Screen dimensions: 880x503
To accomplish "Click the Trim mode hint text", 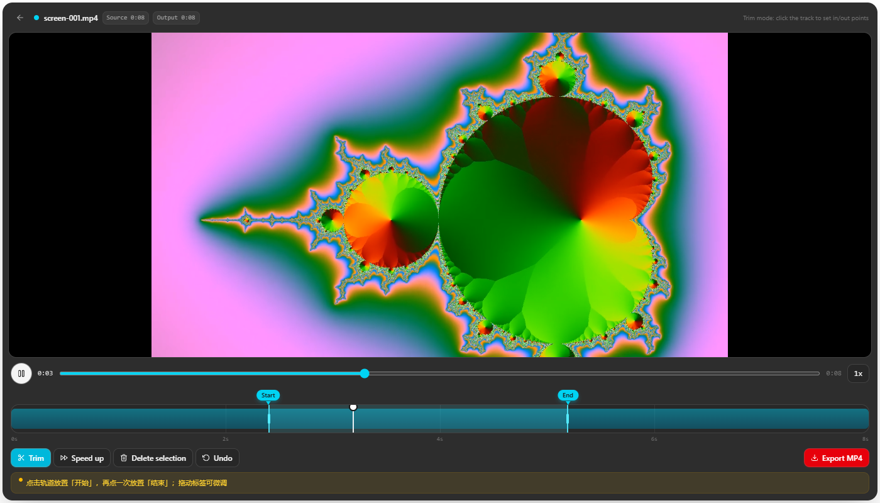I will [x=806, y=18].
